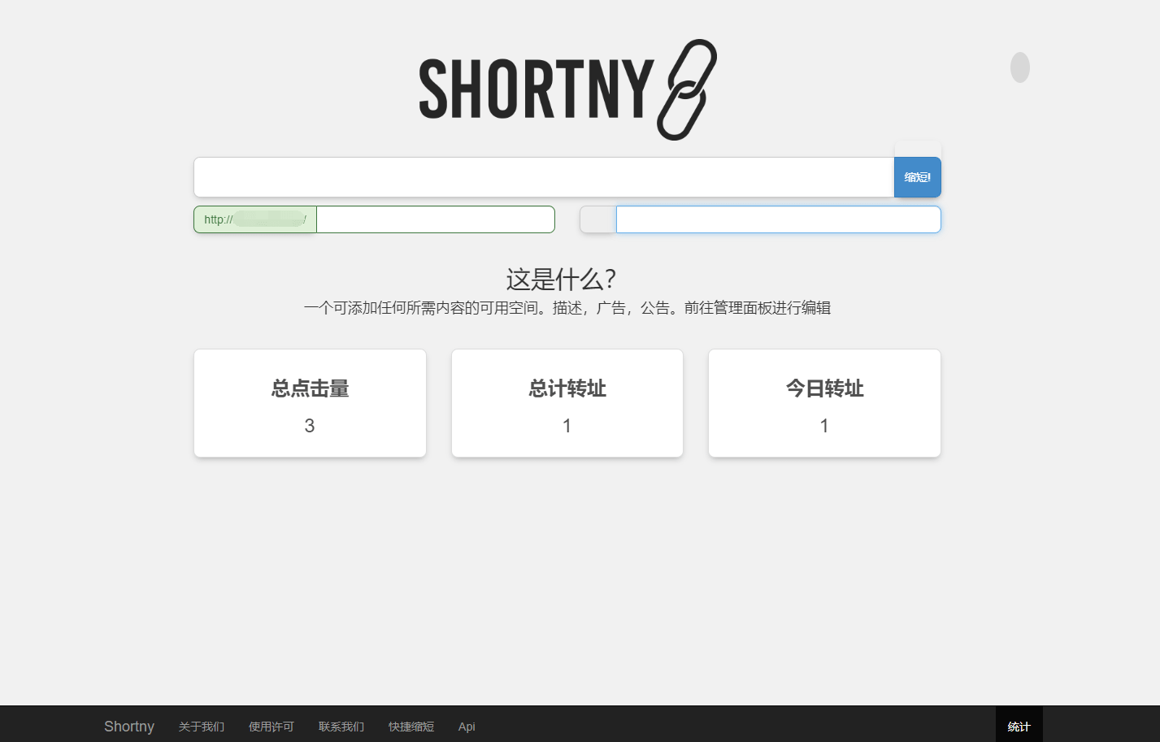1160x742 pixels.
Task: Expand the 今日转址 statistics card
Action: click(823, 403)
